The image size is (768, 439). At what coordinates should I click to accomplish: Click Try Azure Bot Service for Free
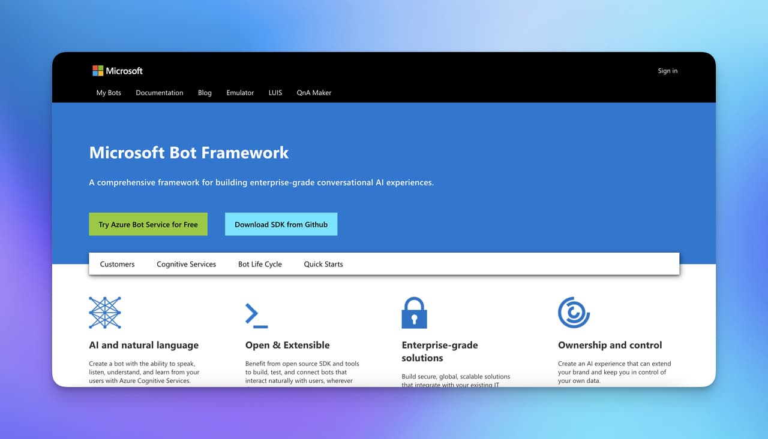pyautogui.click(x=148, y=224)
